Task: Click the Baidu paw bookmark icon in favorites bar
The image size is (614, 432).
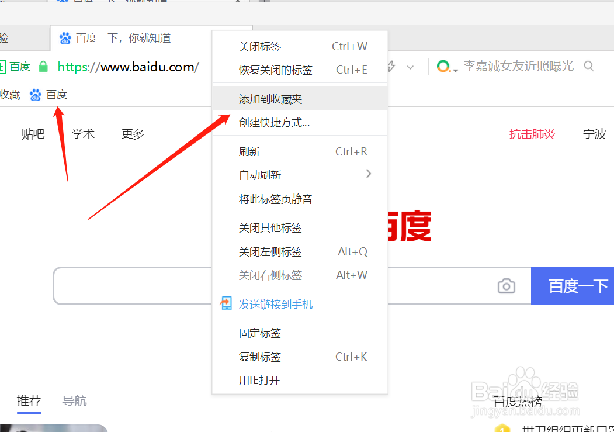Action: 35,95
